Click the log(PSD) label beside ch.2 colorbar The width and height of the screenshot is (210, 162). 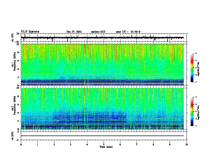click(x=198, y=112)
